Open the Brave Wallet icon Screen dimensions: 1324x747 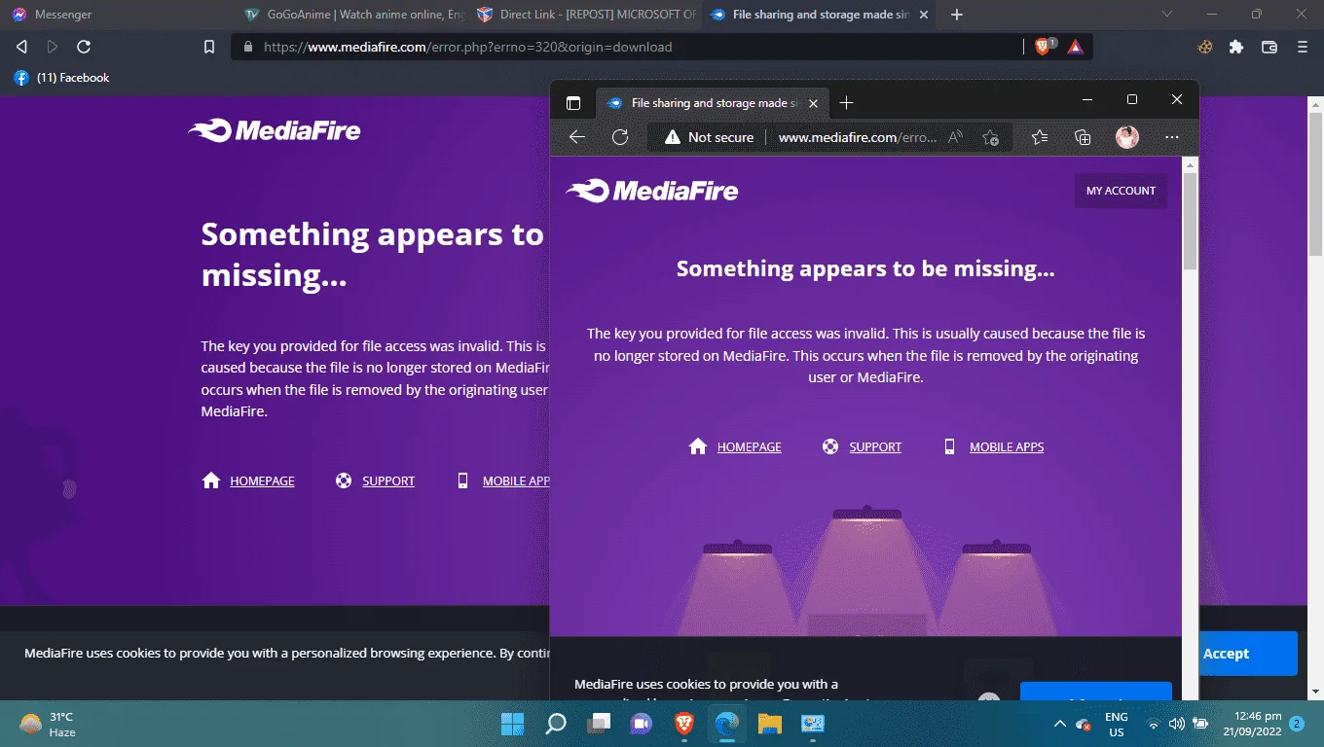[x=1269, y=47]
